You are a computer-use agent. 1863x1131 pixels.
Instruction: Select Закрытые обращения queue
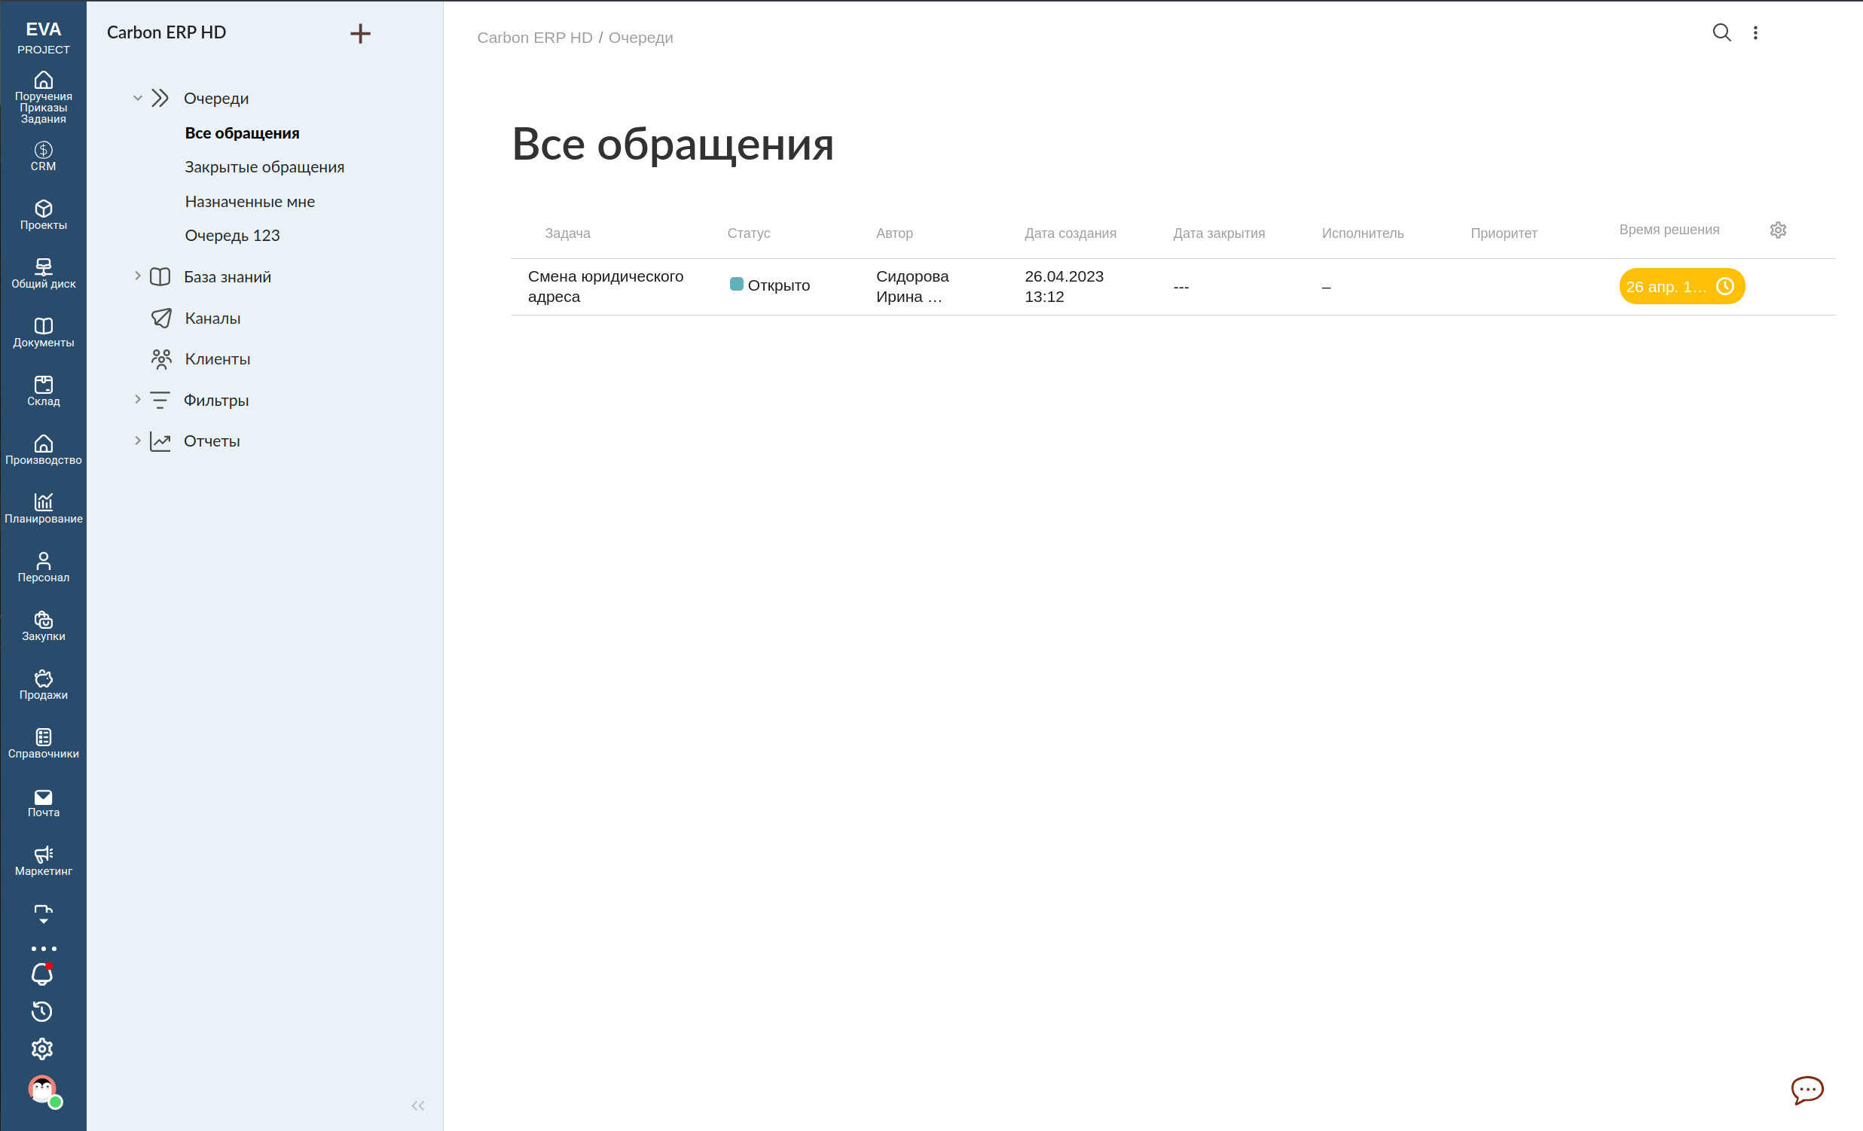point(264,167)
